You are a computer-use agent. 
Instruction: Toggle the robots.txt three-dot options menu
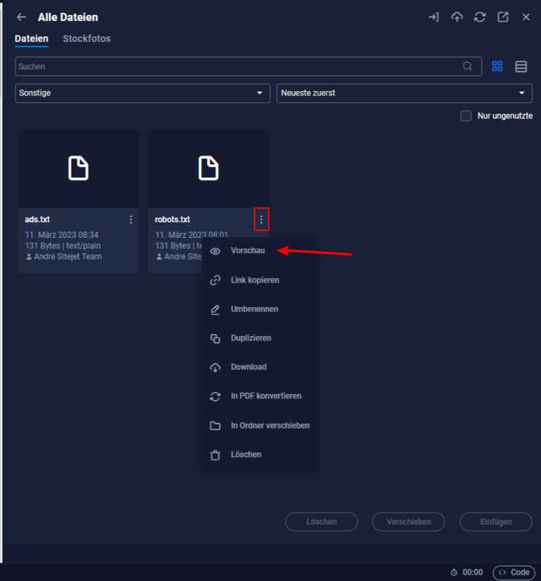tap(261, 219)
